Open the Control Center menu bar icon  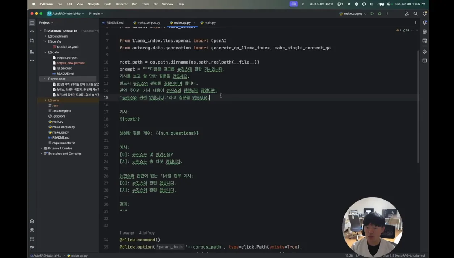pos(389,4)
